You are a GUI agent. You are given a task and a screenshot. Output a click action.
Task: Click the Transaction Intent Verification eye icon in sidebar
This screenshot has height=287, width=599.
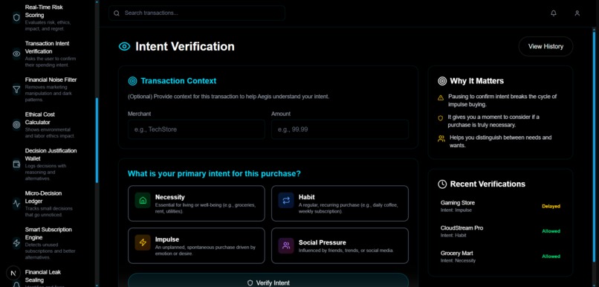click(x=16, y=54)
